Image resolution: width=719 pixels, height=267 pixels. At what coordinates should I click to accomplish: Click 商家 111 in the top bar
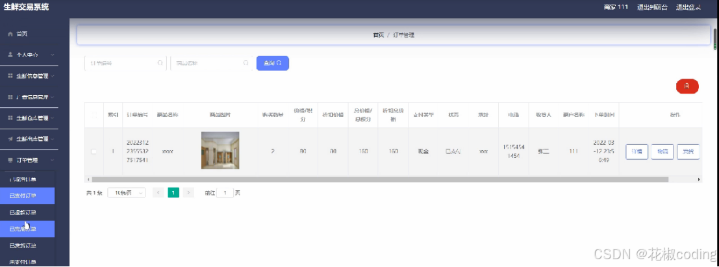tap(616, 7)
